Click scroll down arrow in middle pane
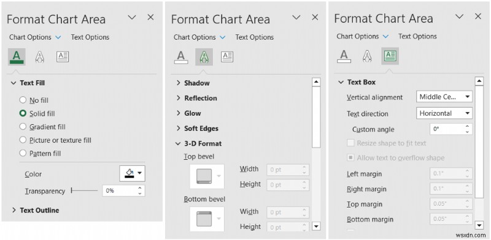This screenshot has width=491, height=240. pyautogui.click(x=316, y=227)
